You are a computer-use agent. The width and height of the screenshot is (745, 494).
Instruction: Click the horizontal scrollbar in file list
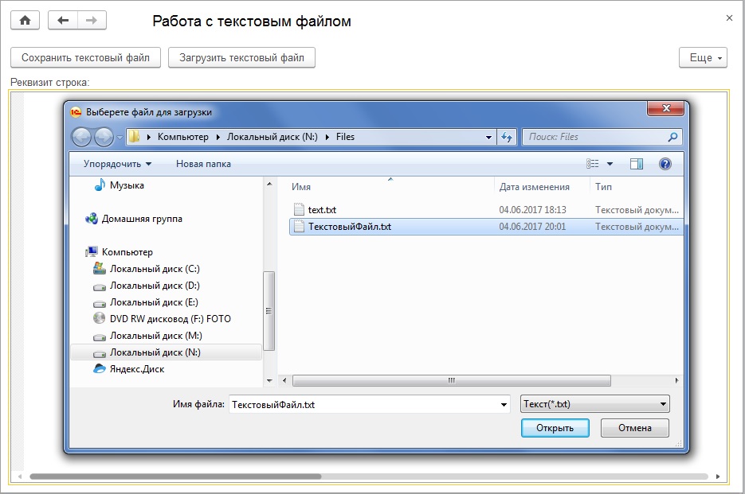[450, 380]
